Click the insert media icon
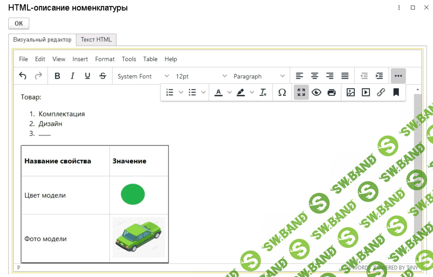This screenshot has height=277, width=433. click(x=366, y=92)
